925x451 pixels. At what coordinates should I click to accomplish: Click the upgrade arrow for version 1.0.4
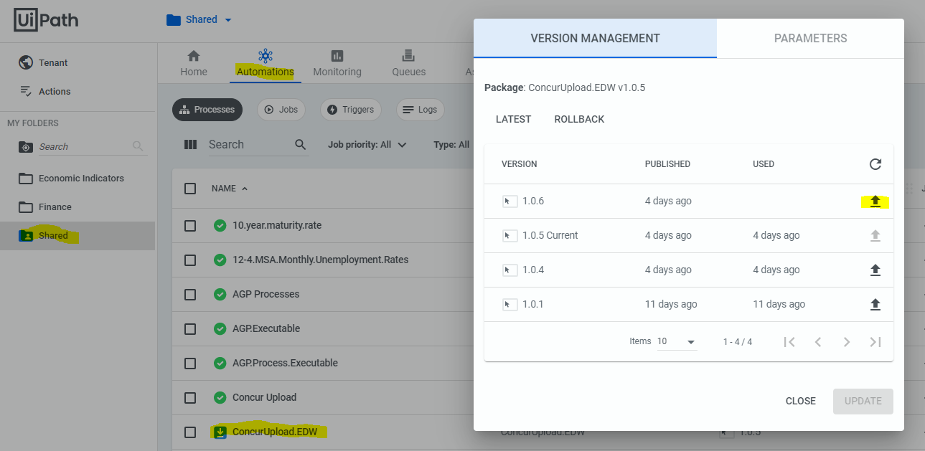[x=875, y=270]
